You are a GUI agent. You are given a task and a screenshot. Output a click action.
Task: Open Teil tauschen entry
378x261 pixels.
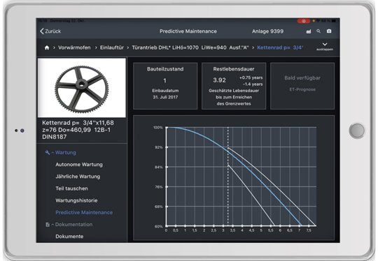[x=71, y=188]
